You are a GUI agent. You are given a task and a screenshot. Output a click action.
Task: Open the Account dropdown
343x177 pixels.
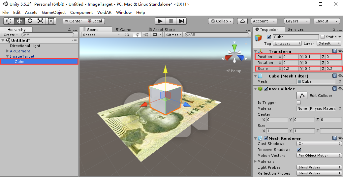(264, 21)
